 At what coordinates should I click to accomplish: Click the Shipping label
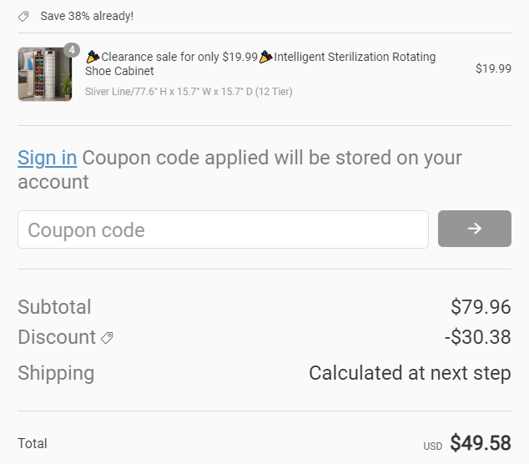click(56, 373)
